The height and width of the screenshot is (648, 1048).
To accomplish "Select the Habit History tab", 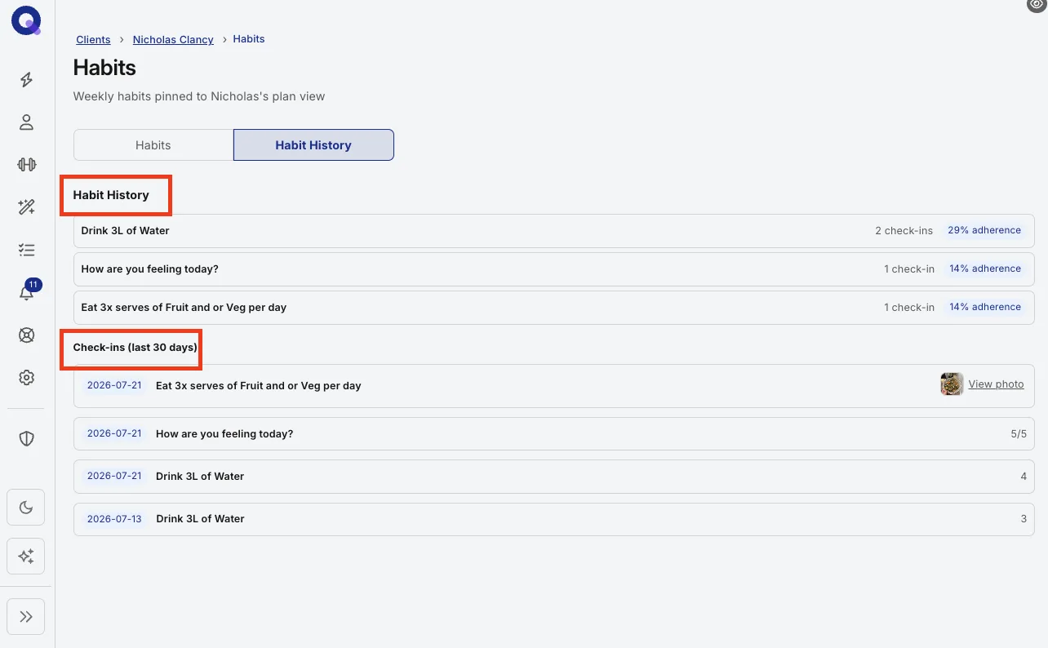I will 313,144.
